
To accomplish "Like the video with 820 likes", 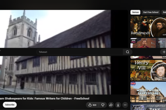I will click(92, 105).
